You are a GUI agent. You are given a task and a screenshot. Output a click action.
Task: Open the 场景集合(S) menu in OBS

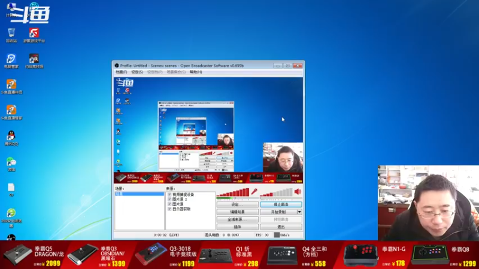click(x=176, y=72)
